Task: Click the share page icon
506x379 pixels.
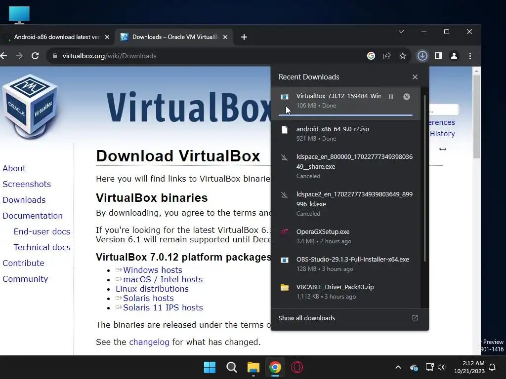Action: (x=387, y=56)
